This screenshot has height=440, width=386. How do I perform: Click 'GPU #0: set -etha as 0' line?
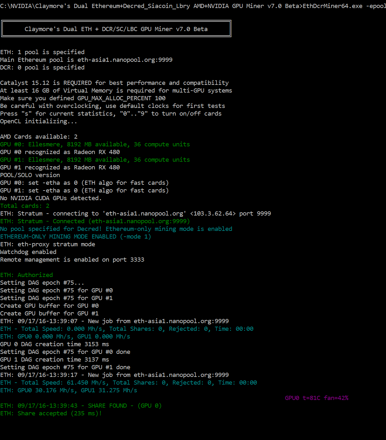pyautogui.click(x=84, y=183)
